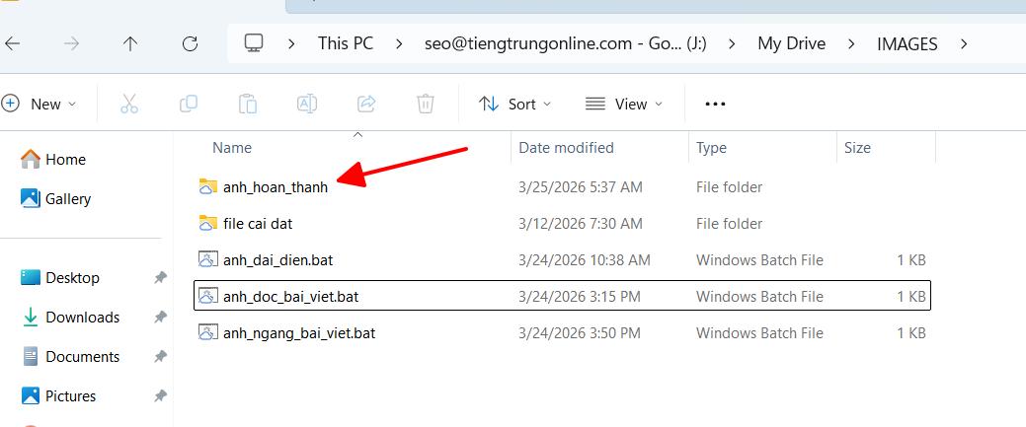Click This PC in address bar

(x=345, y=43)
